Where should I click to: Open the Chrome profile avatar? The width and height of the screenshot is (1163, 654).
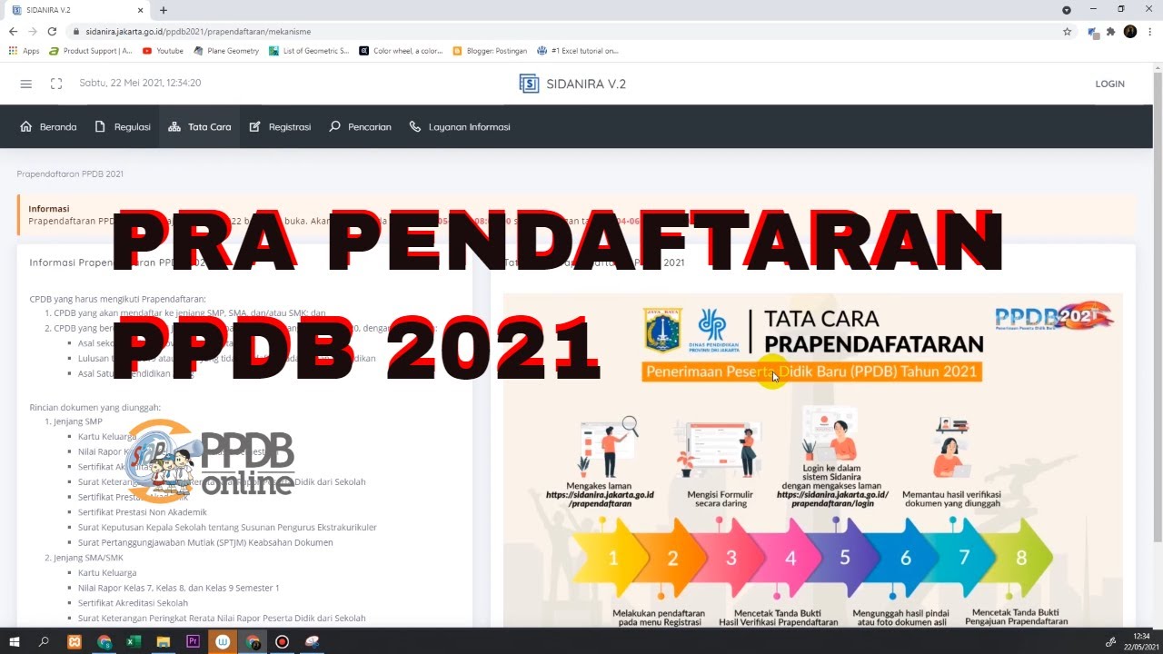tap(1130, 31)
